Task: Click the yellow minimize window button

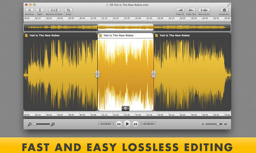Action: pos(30,5)
